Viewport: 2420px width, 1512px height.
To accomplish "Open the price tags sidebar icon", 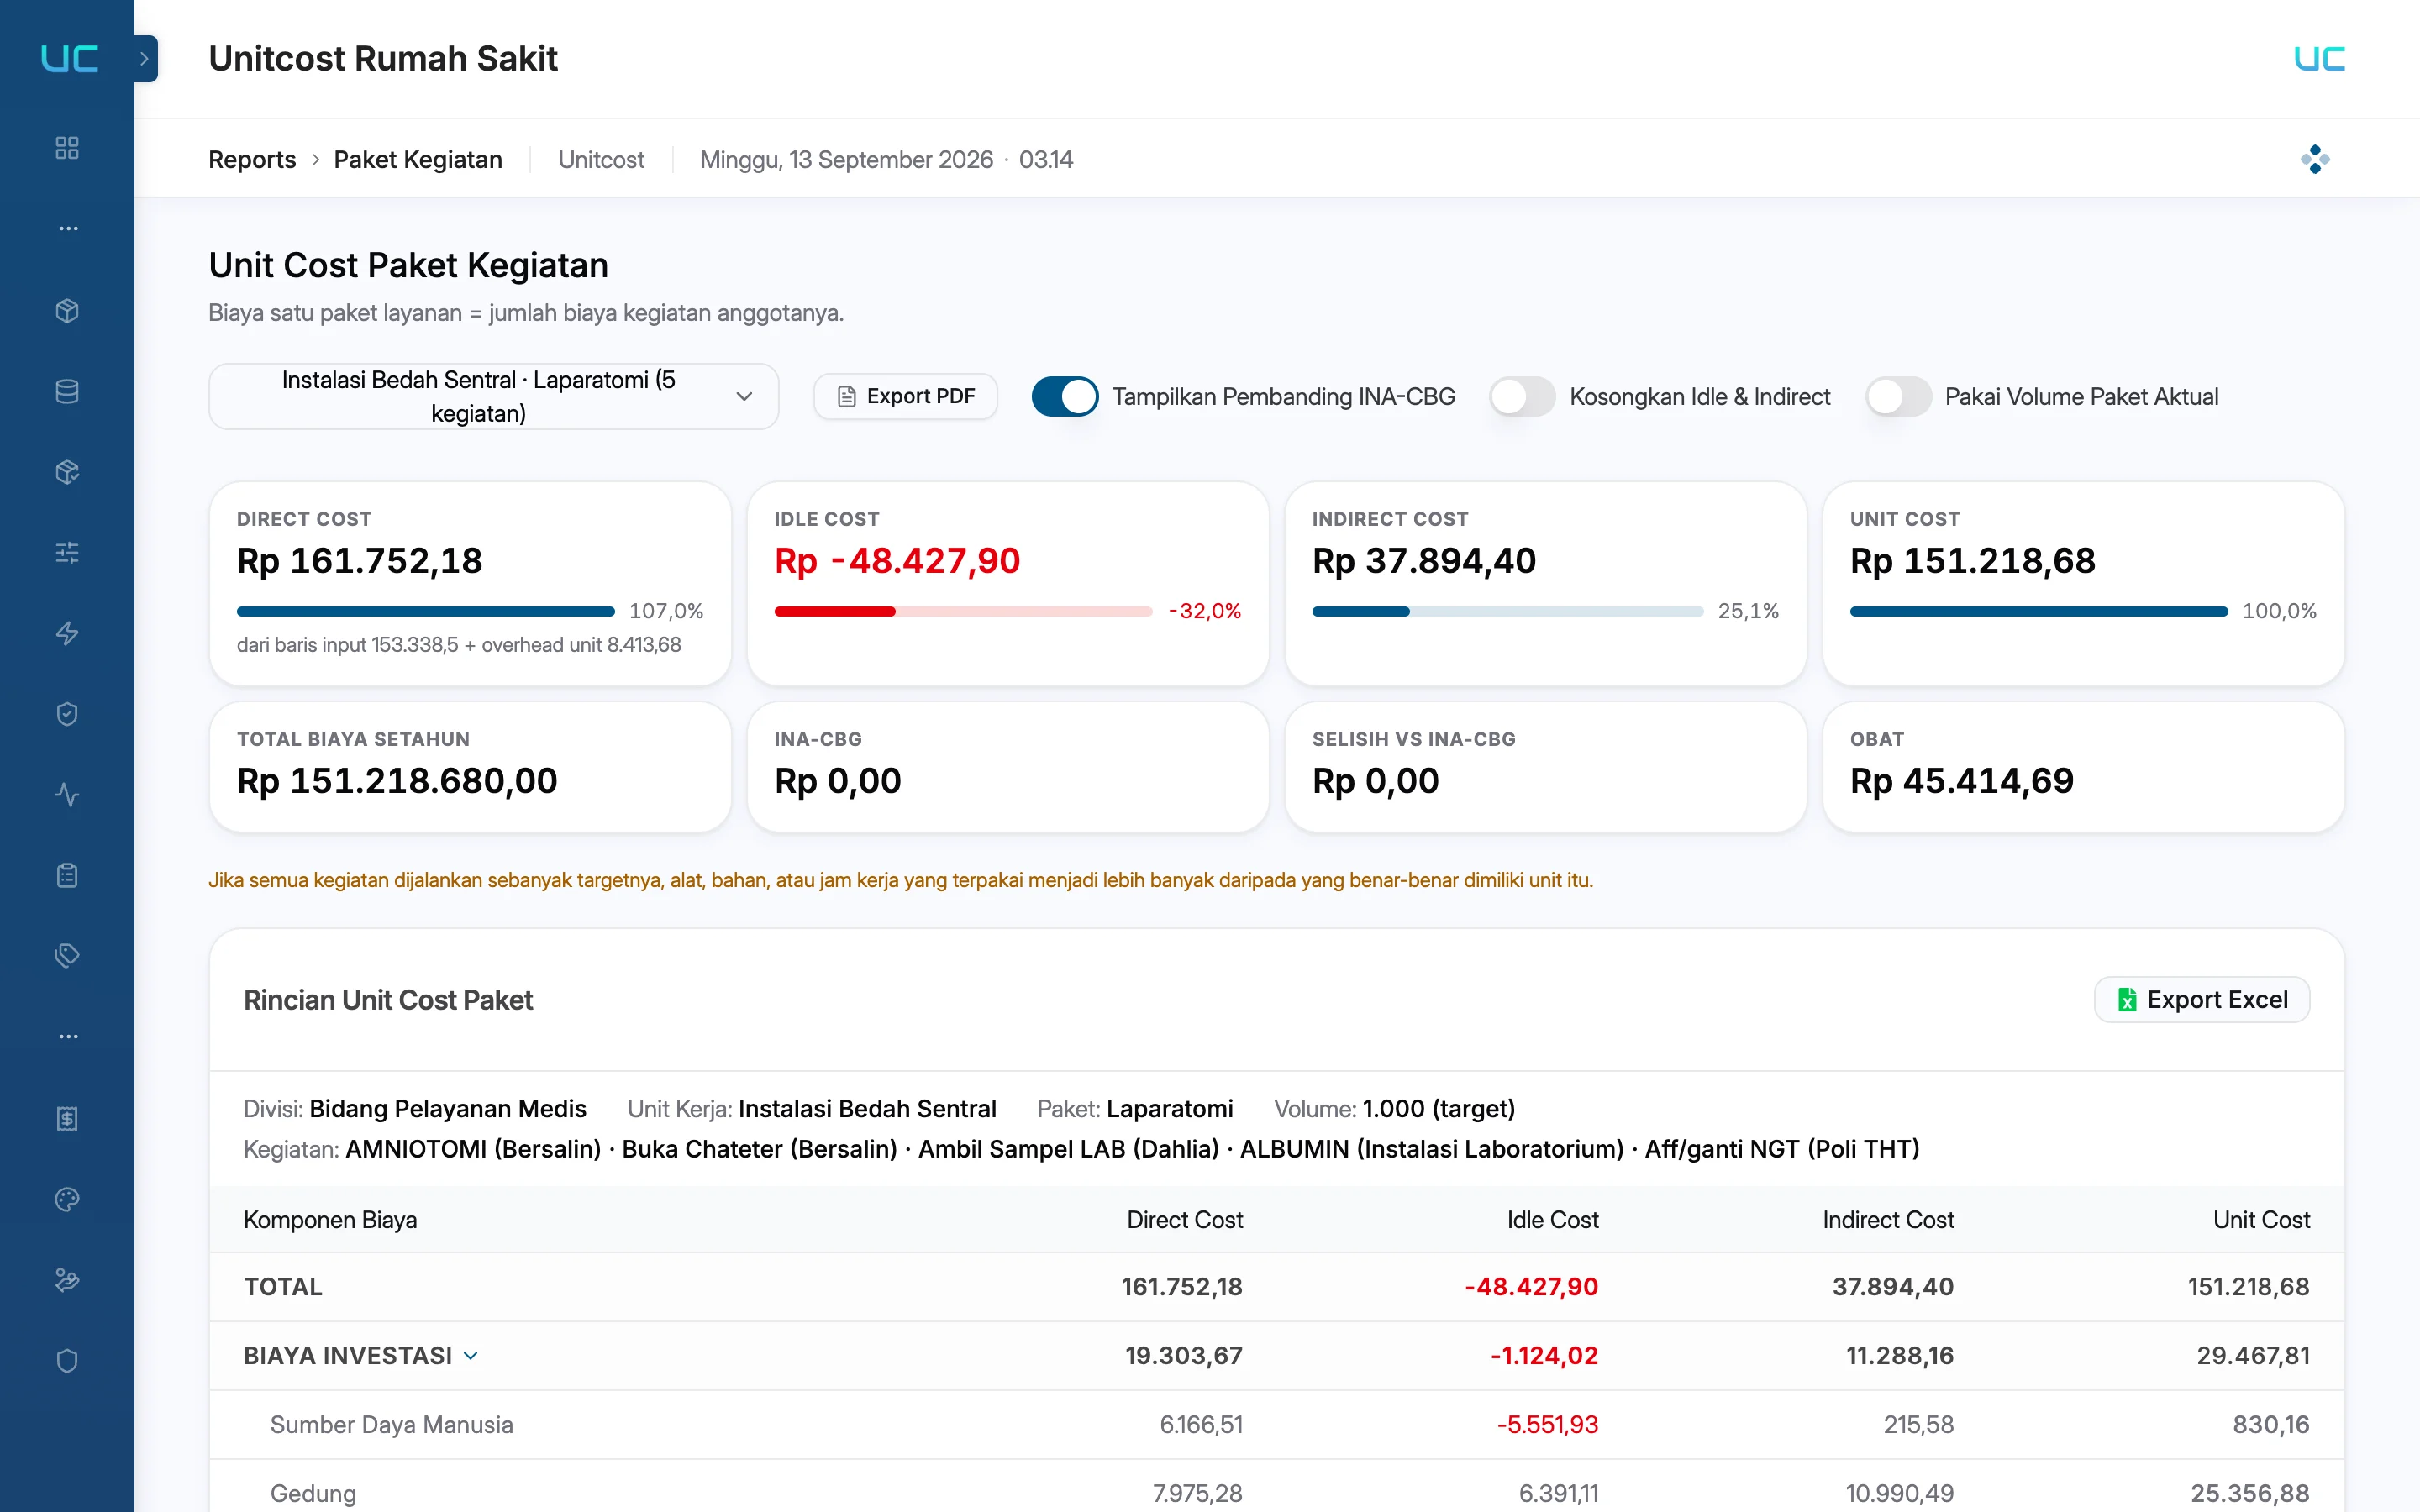I will [67, 956].
